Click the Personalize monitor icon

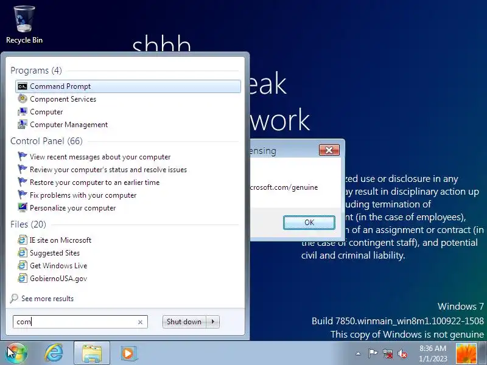point(23,207)
